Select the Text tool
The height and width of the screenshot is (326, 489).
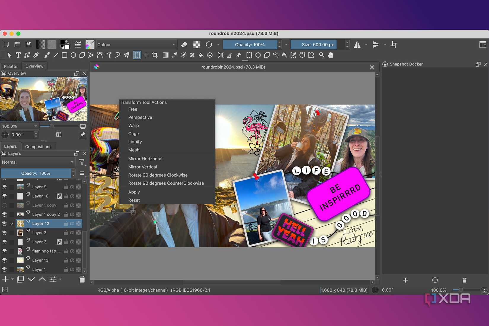(x=18, y=55)
